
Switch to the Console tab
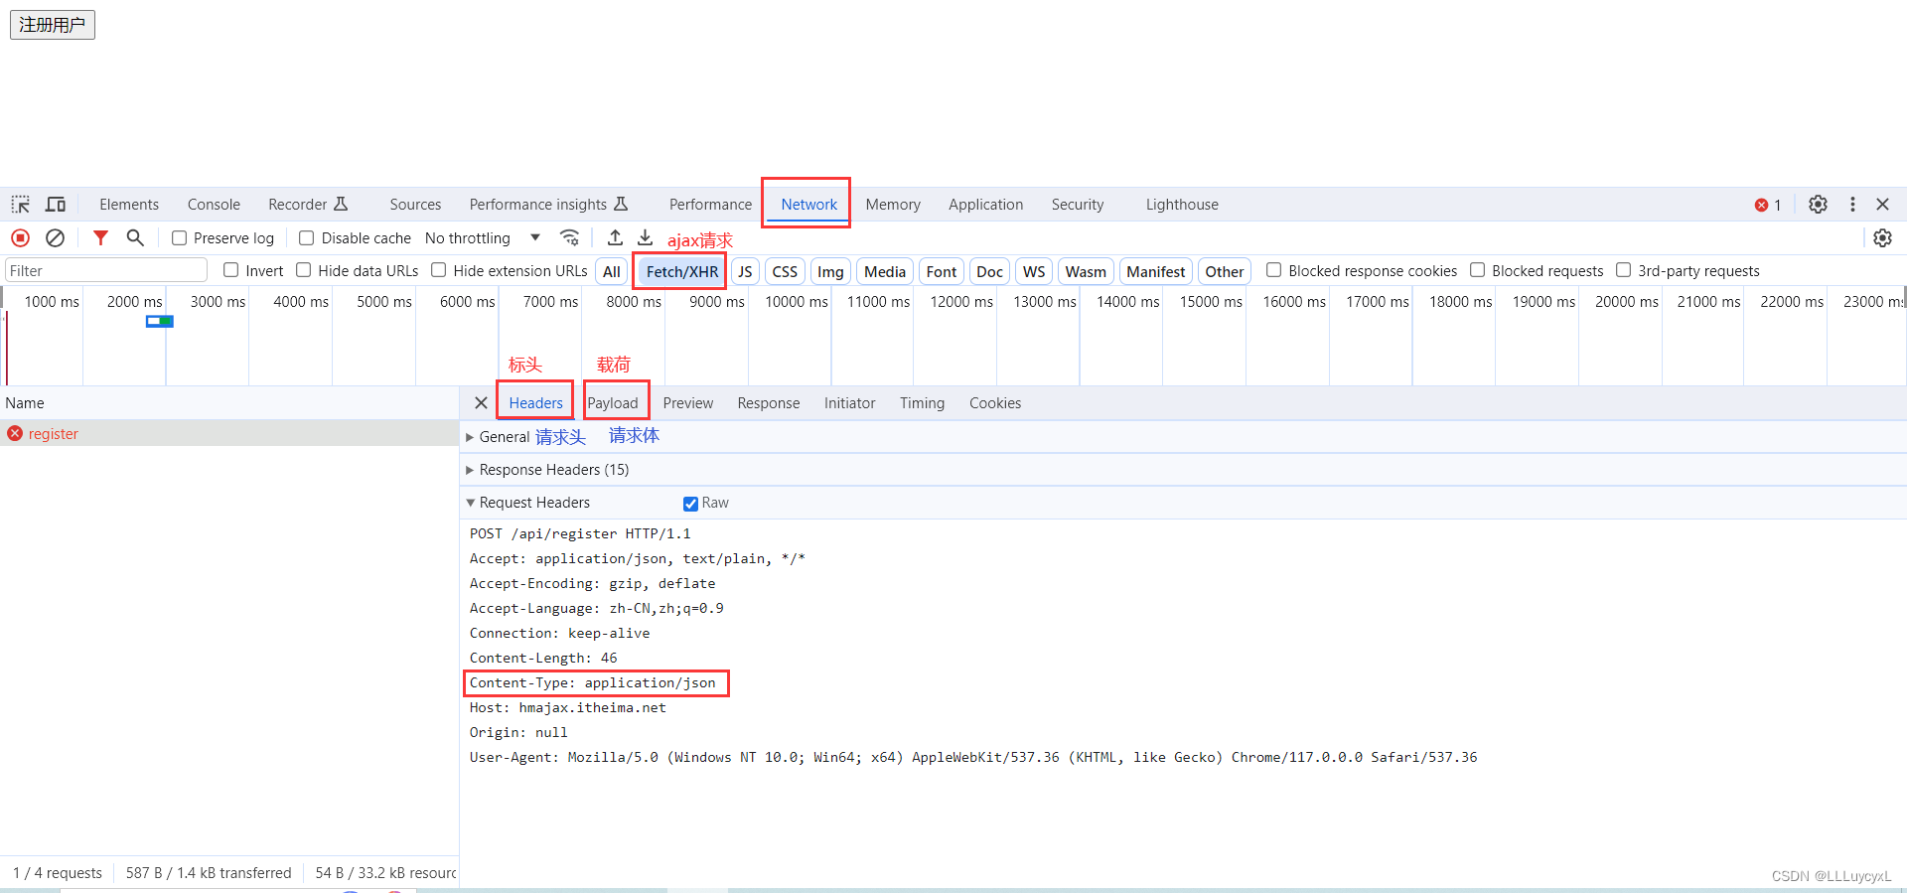(214, 205)
